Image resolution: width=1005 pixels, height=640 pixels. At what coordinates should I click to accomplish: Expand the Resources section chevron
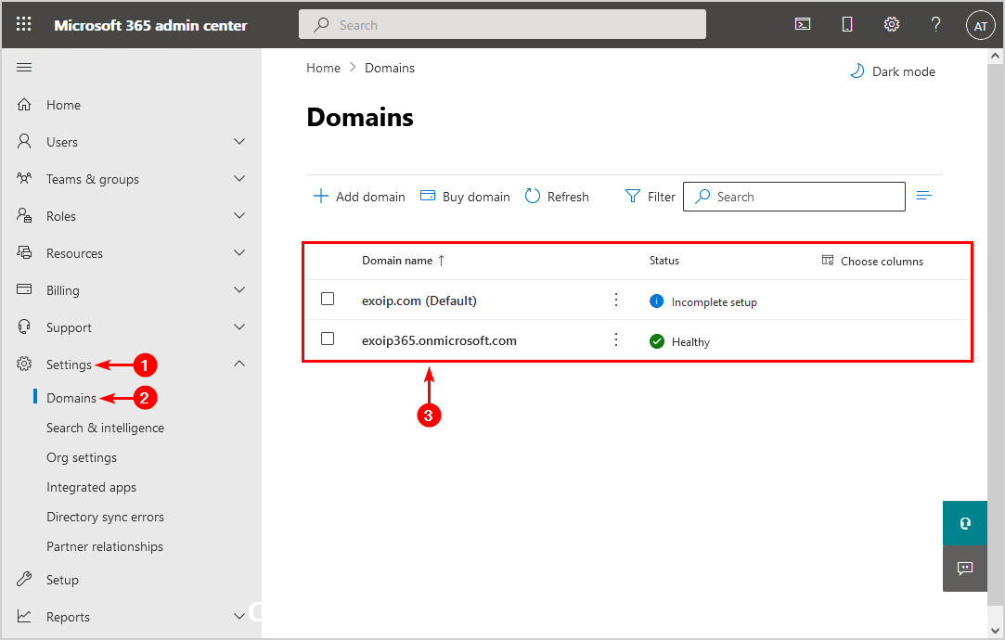[239, 253]
